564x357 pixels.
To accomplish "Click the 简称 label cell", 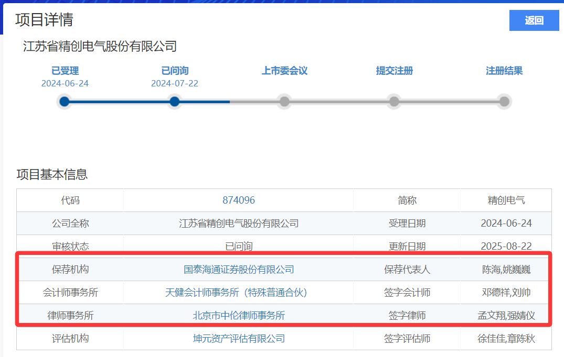I will (x=407, y=200).
